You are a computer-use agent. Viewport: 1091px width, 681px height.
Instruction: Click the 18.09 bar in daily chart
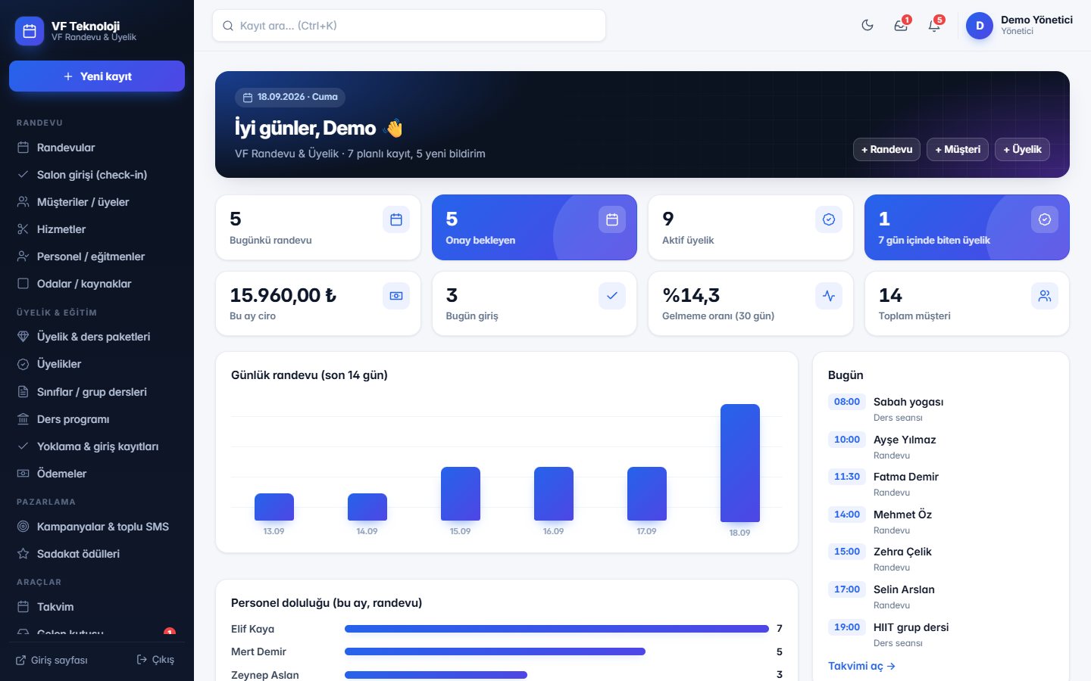[x=740, y=463]
